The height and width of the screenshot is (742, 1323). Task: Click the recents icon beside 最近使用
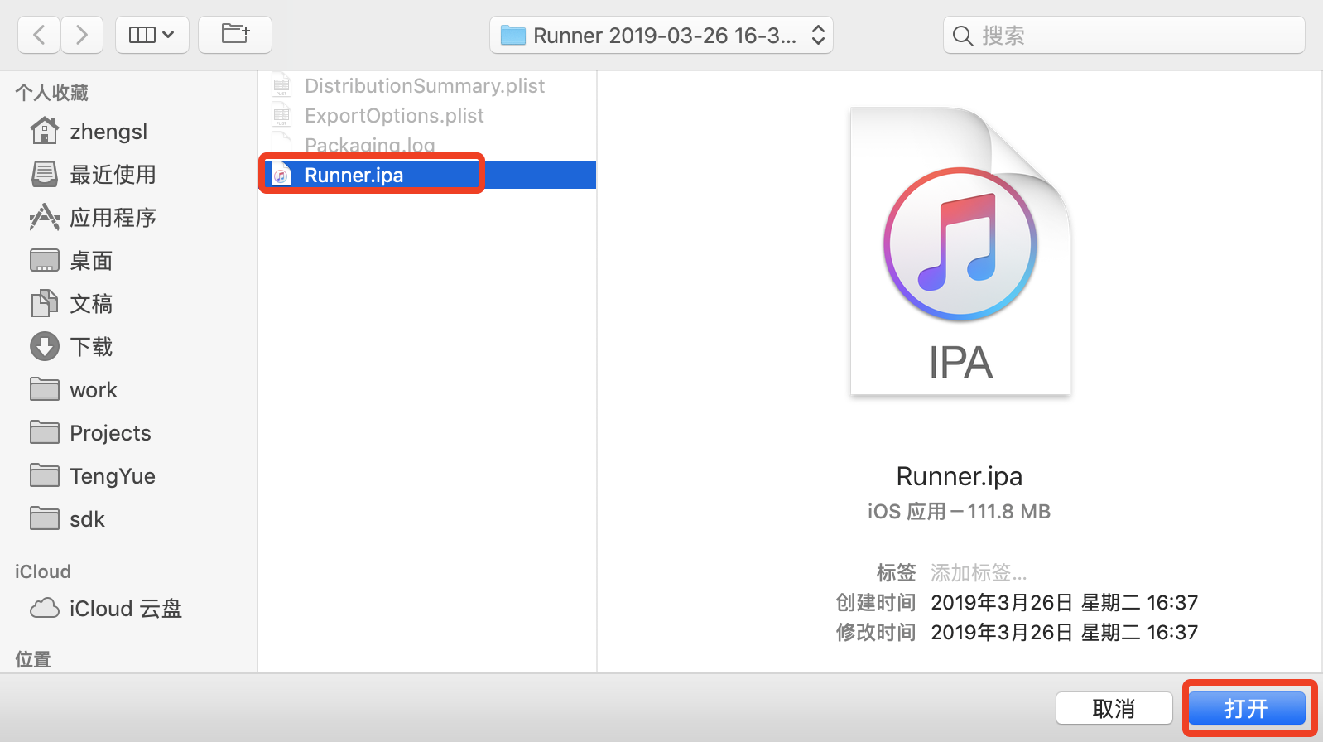(x=45, y=174)
